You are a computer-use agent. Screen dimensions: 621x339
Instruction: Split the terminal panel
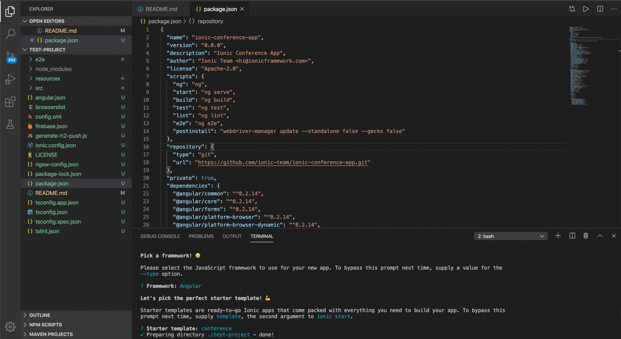(572, 236)
